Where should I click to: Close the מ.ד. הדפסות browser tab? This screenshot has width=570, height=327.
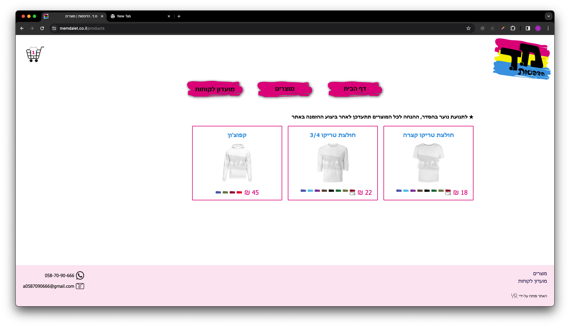pos(102,16)
